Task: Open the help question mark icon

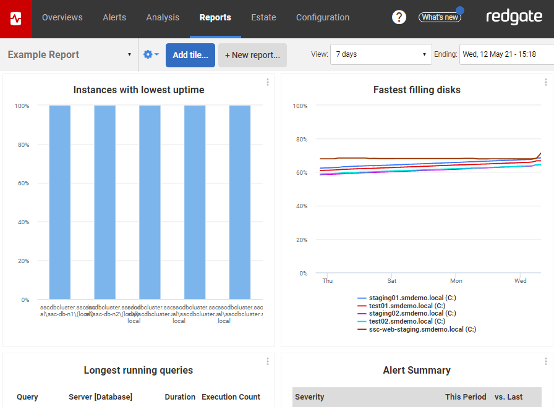Action: [x=399, y=17]
